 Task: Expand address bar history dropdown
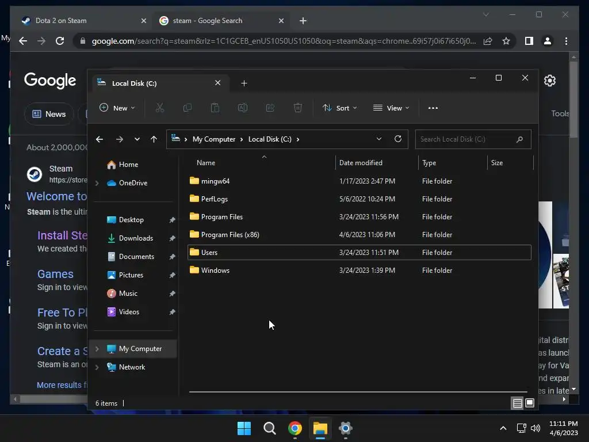tap(378, 139)
